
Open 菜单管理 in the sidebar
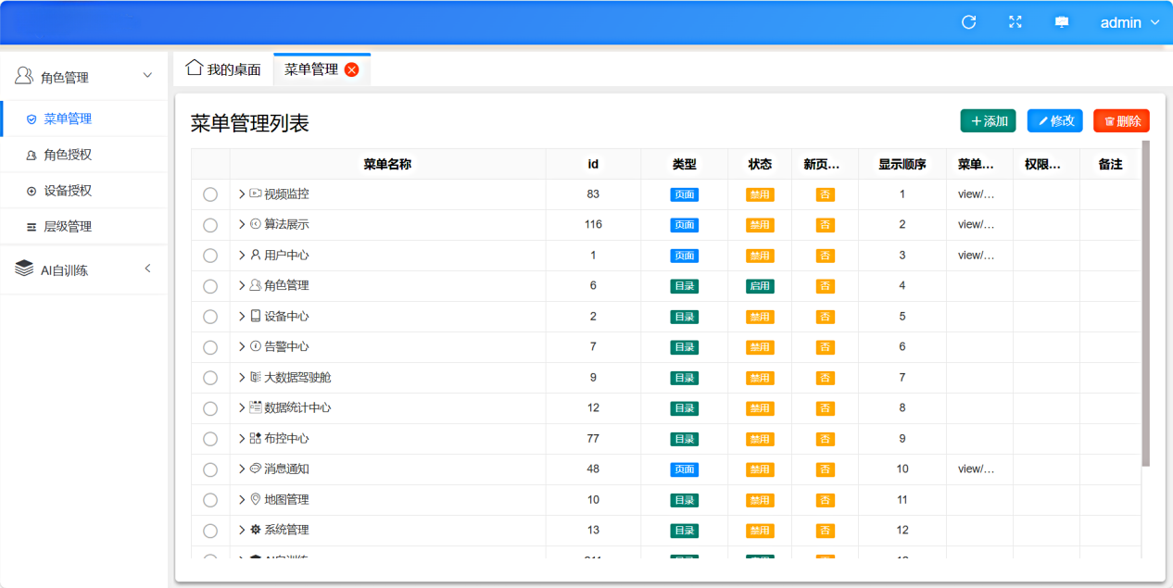click(x=83, y=119)
